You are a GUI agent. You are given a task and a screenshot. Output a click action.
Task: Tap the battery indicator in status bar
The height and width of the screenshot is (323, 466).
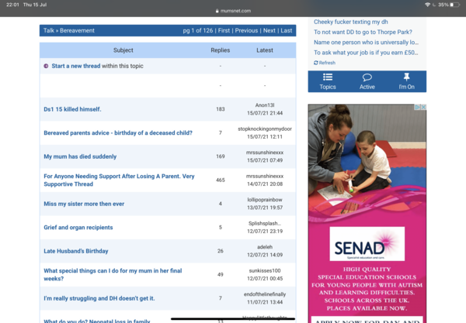coord(456,5)
